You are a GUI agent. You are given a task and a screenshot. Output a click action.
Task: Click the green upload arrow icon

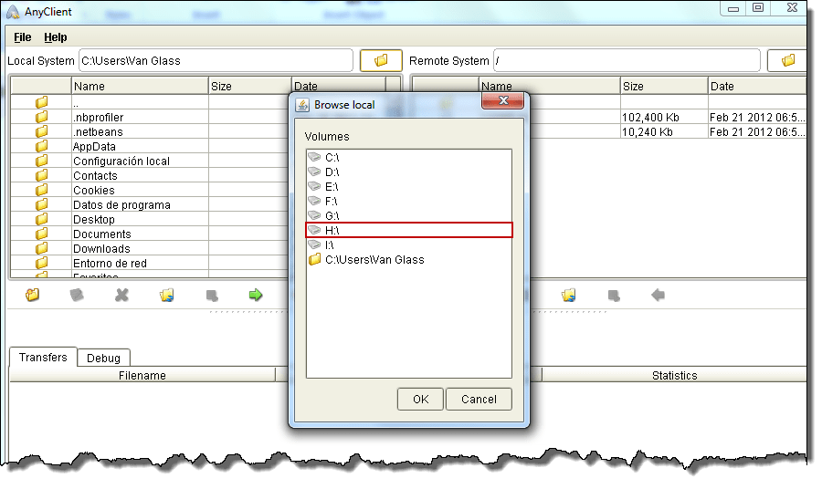coord(256,295)
